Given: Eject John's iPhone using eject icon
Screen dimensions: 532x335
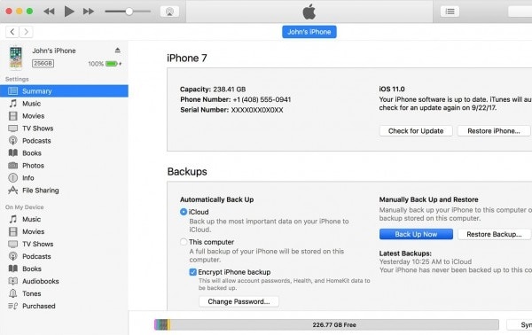Looking at the screenshot, I should pyautogui.click(x=117, y=51).
